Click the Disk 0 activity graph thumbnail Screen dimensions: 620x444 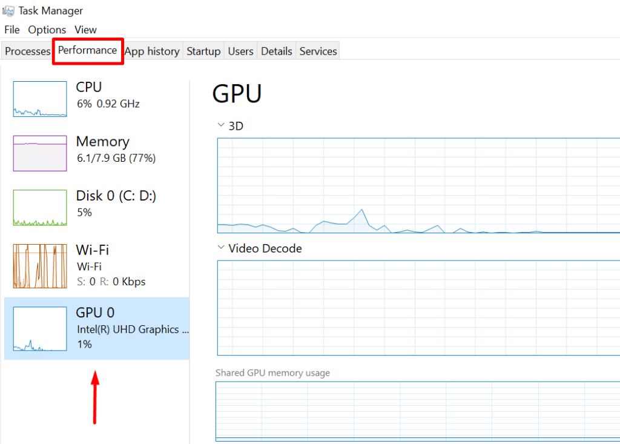pyautogui.click(x=40, y=208)
